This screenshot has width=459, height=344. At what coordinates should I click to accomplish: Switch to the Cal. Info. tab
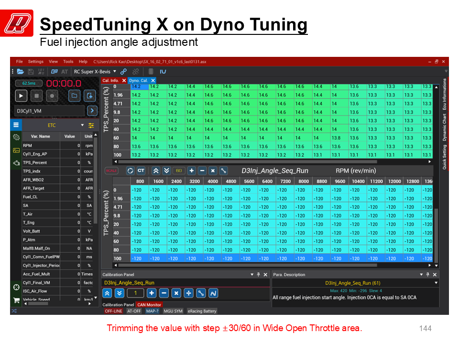[110, 80]
